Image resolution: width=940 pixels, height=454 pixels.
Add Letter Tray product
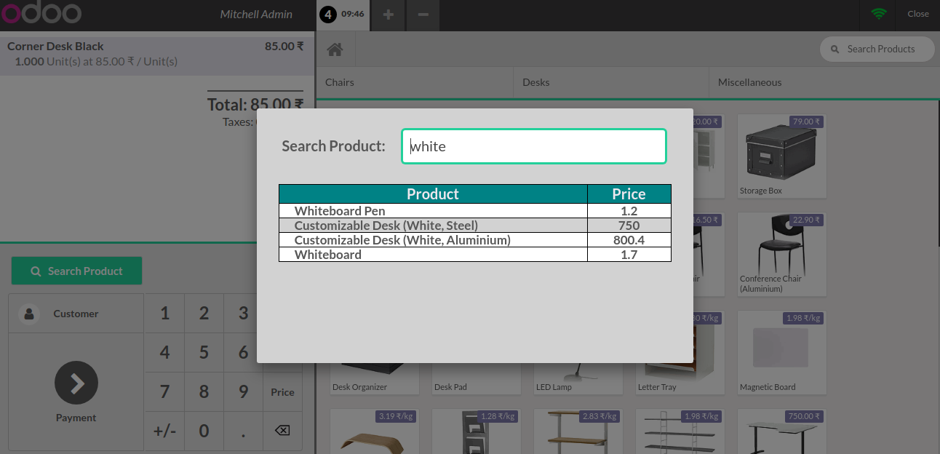680,379
